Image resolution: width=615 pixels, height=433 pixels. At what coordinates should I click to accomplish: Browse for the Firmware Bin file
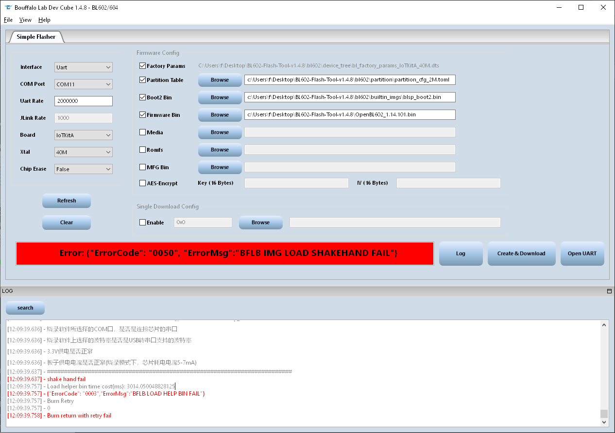(x=220, y=115)
